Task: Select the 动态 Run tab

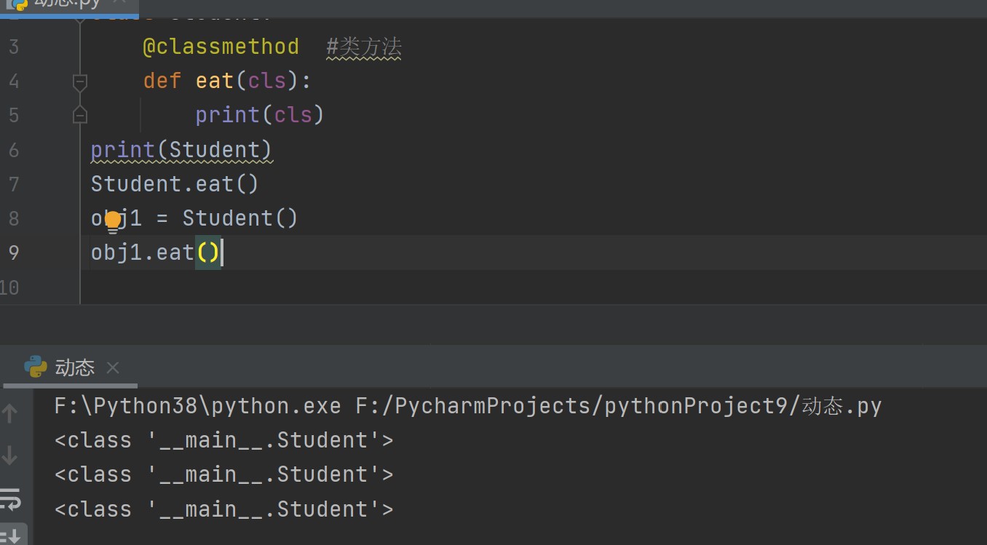Action: (x=74, y=367)
